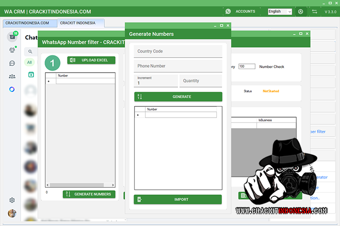Screen dimensions: 340x226
Task: Click the horizontal scrollbar under Number list
Action: pyautogui.click(x=80, y=185)
